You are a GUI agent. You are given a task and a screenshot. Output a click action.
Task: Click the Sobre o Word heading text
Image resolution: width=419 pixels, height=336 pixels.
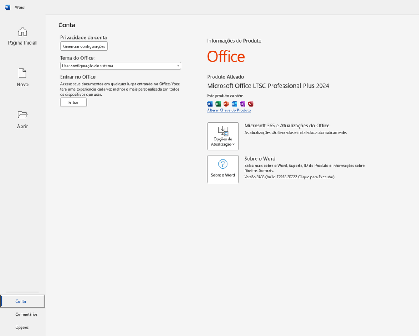click(260, 159)
